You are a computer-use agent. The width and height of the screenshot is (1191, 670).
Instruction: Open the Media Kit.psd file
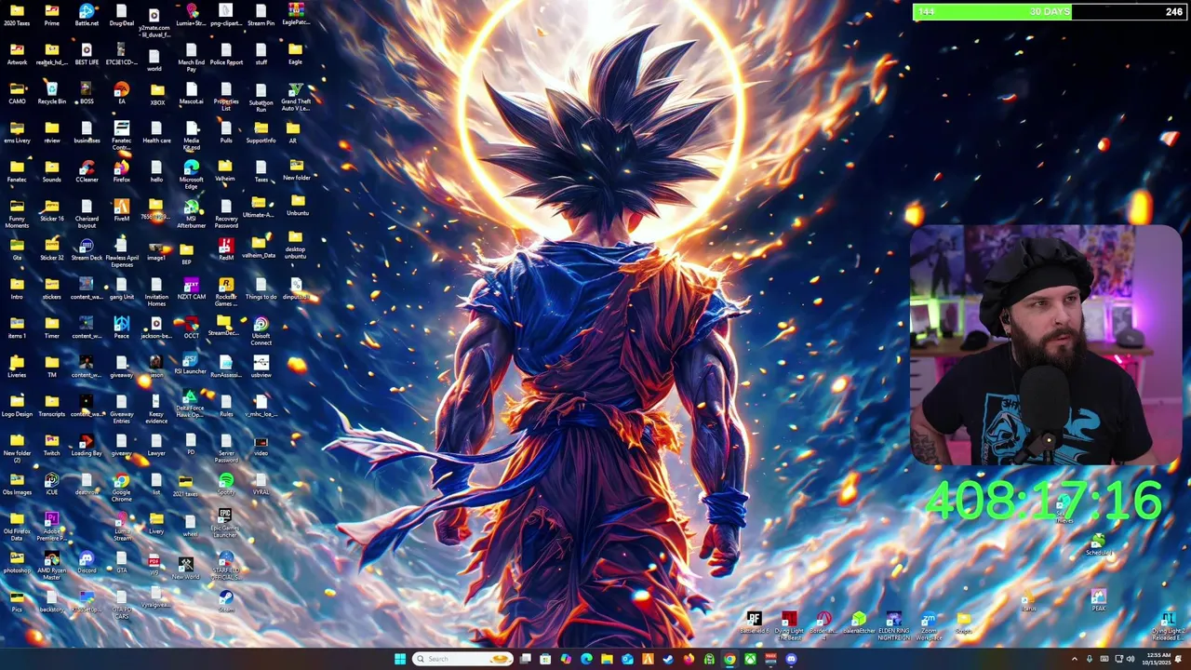(192, 135)
